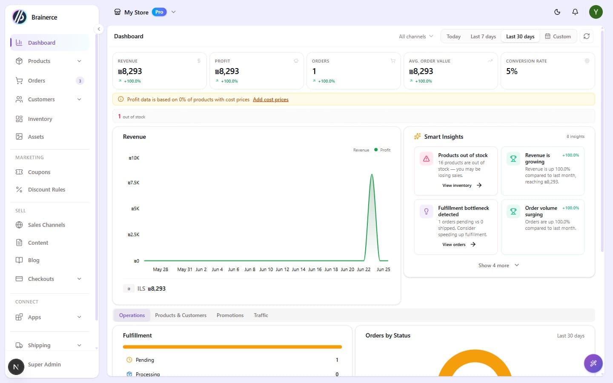Switch to the Traffic tab
The height and width of the screenshot is (383, 613).
tap(261, 315)
